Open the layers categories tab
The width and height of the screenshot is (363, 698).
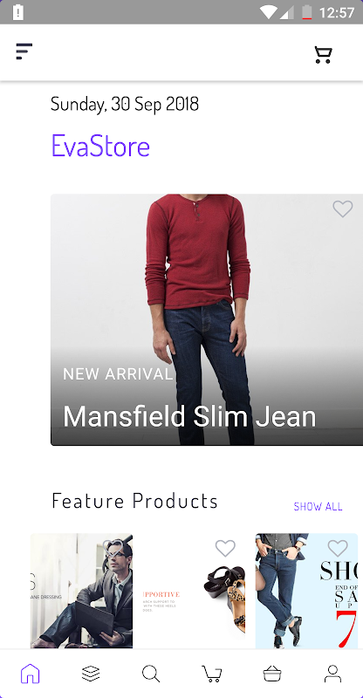click(x=91, y=674)
